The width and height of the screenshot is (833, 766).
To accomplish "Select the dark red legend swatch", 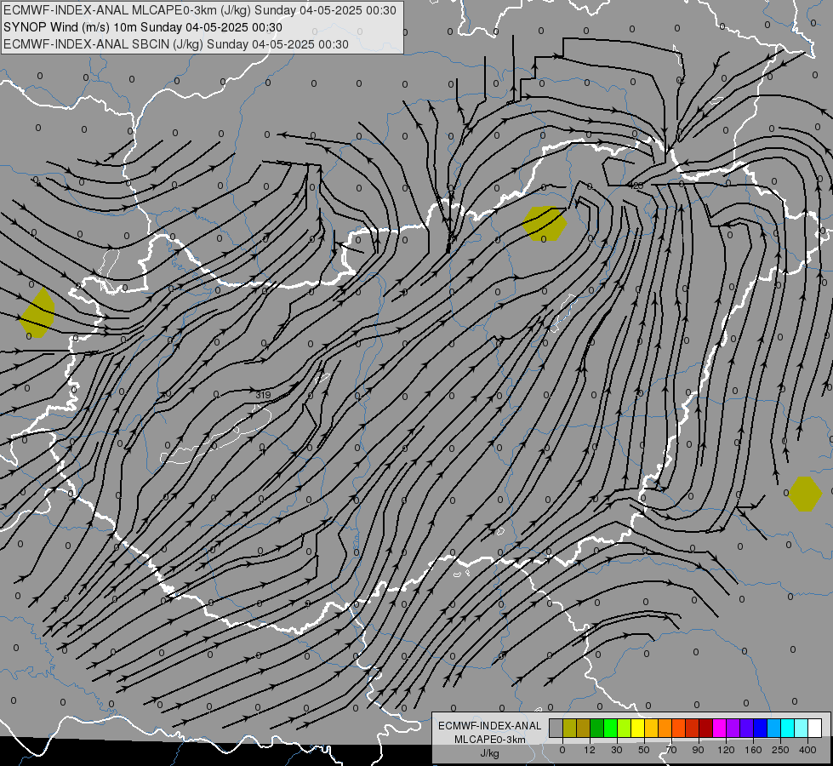I will [x=705, y=728].
